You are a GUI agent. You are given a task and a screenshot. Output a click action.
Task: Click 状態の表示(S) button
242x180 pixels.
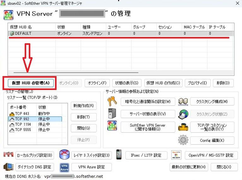127,83
